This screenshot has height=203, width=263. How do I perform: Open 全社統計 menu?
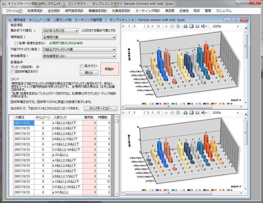point(54,11)
